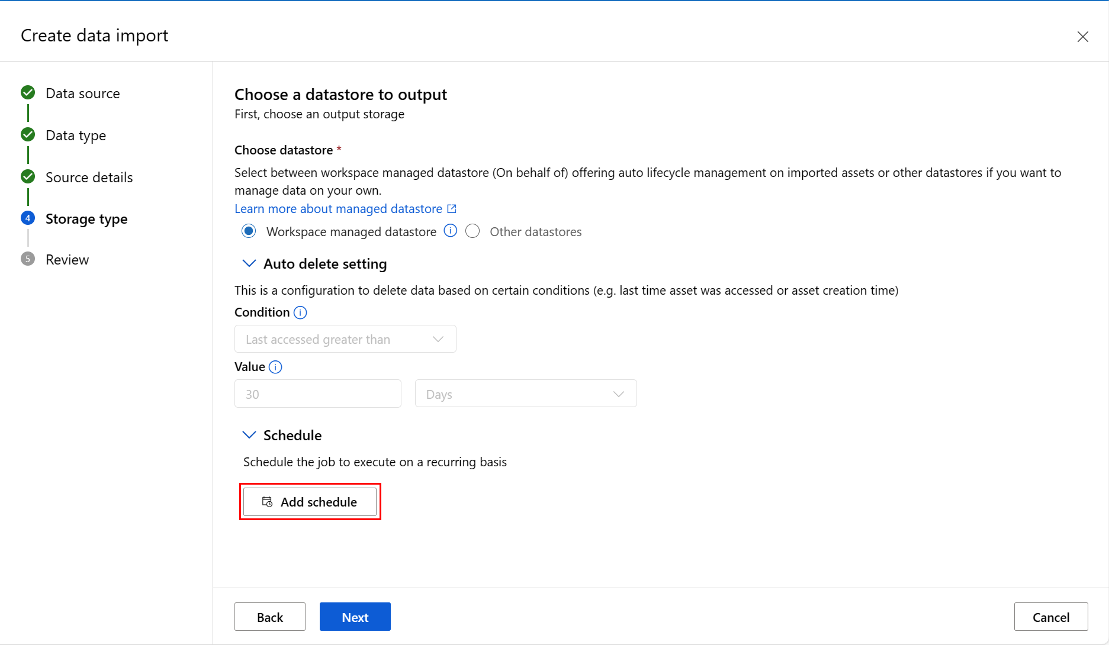Click the Review step number 5 icon
The width and height of the screenshot is (1109, 645).
point(28,259)
